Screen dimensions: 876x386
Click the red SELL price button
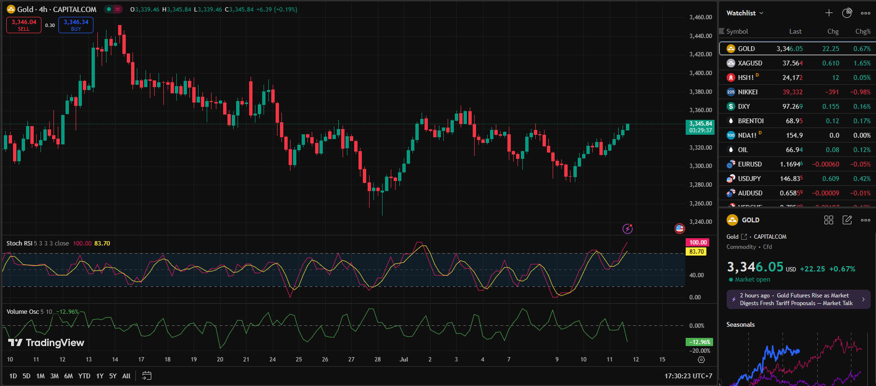click(24, 25)
